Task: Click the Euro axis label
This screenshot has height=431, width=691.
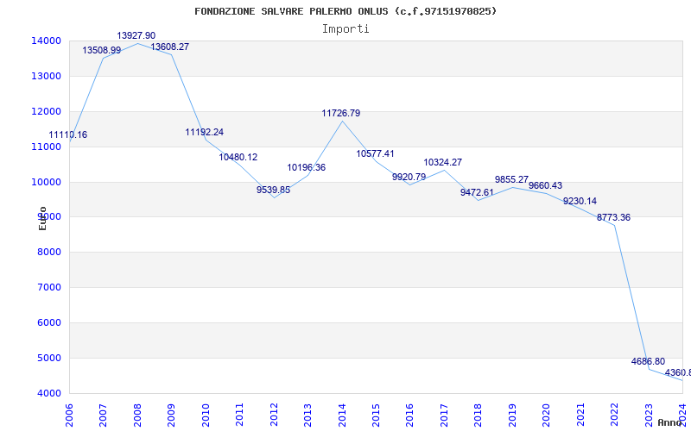Action: click(42, 218)
